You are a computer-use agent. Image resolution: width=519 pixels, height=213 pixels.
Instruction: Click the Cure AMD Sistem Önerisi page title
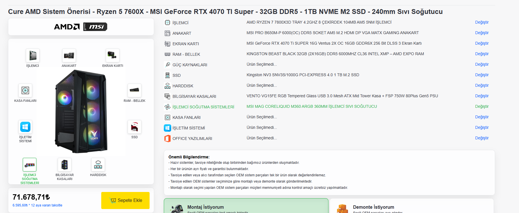225,12
